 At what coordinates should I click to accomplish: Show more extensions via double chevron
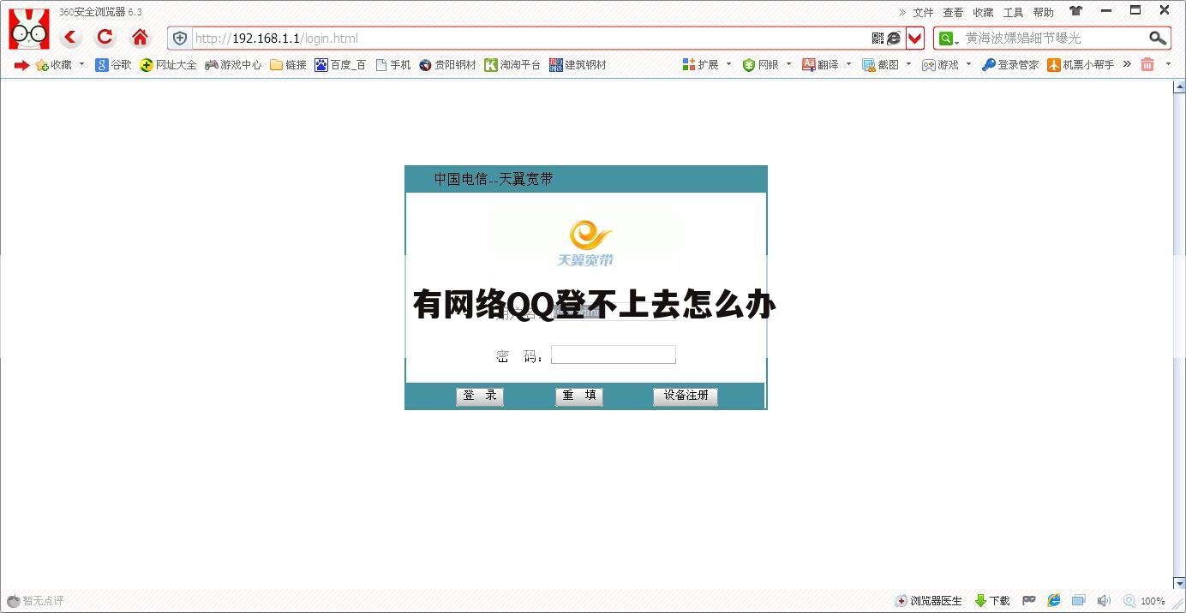pos(1127,64)
